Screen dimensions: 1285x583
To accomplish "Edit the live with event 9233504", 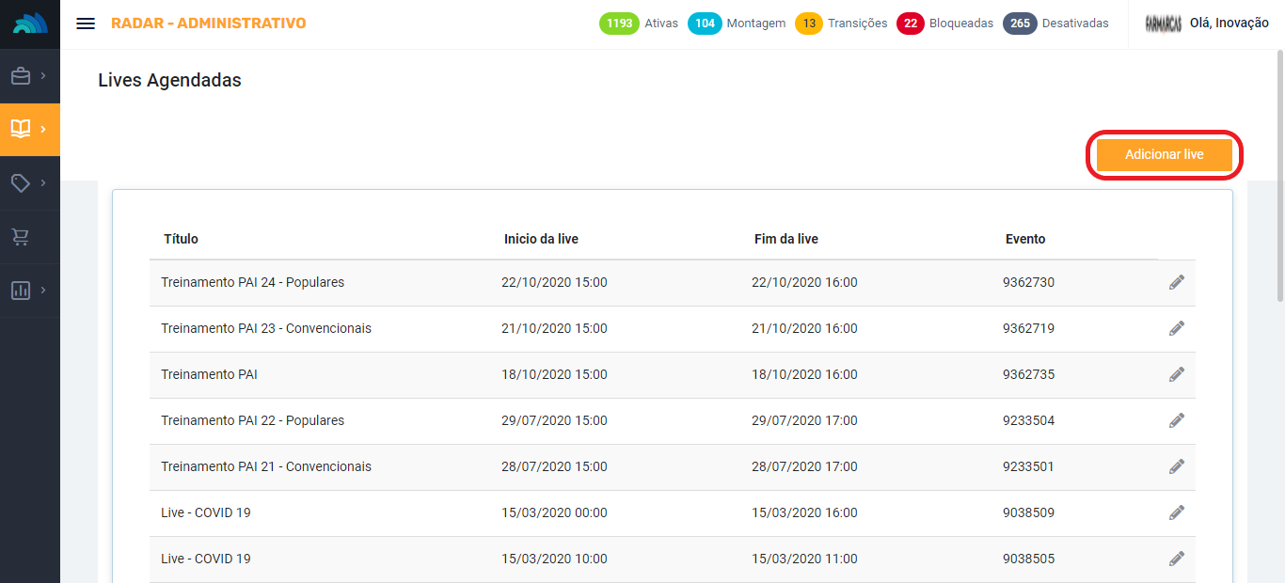I will tap(1176, 420).
